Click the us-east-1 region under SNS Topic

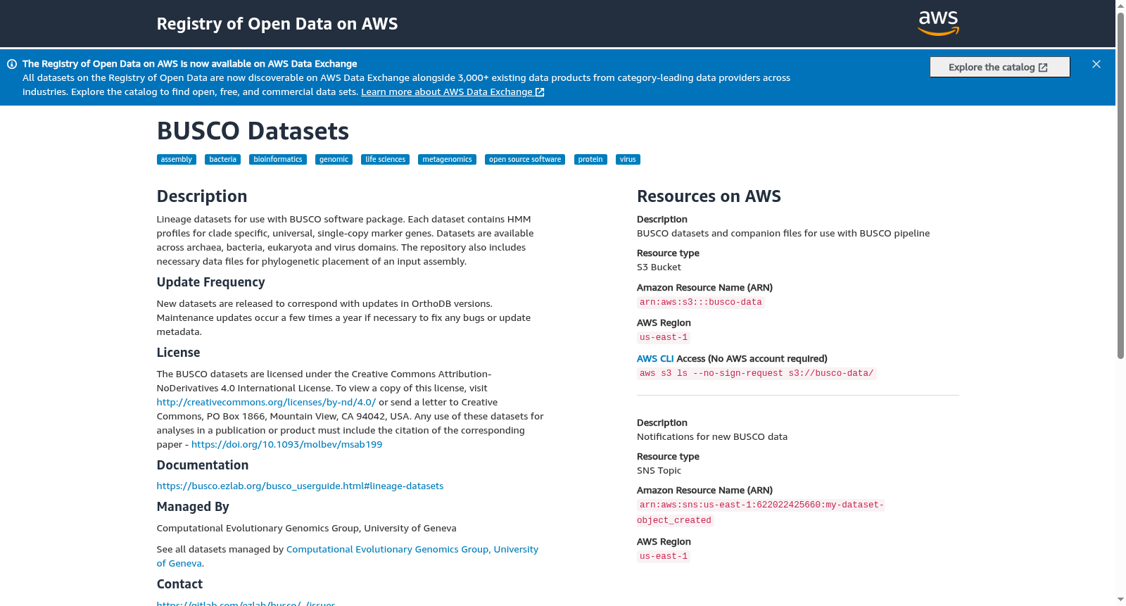664,556
